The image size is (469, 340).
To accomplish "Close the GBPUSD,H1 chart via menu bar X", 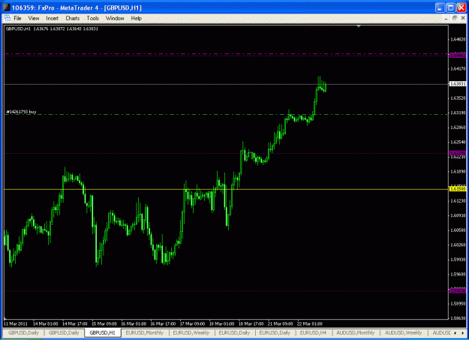I will (463, 18).
